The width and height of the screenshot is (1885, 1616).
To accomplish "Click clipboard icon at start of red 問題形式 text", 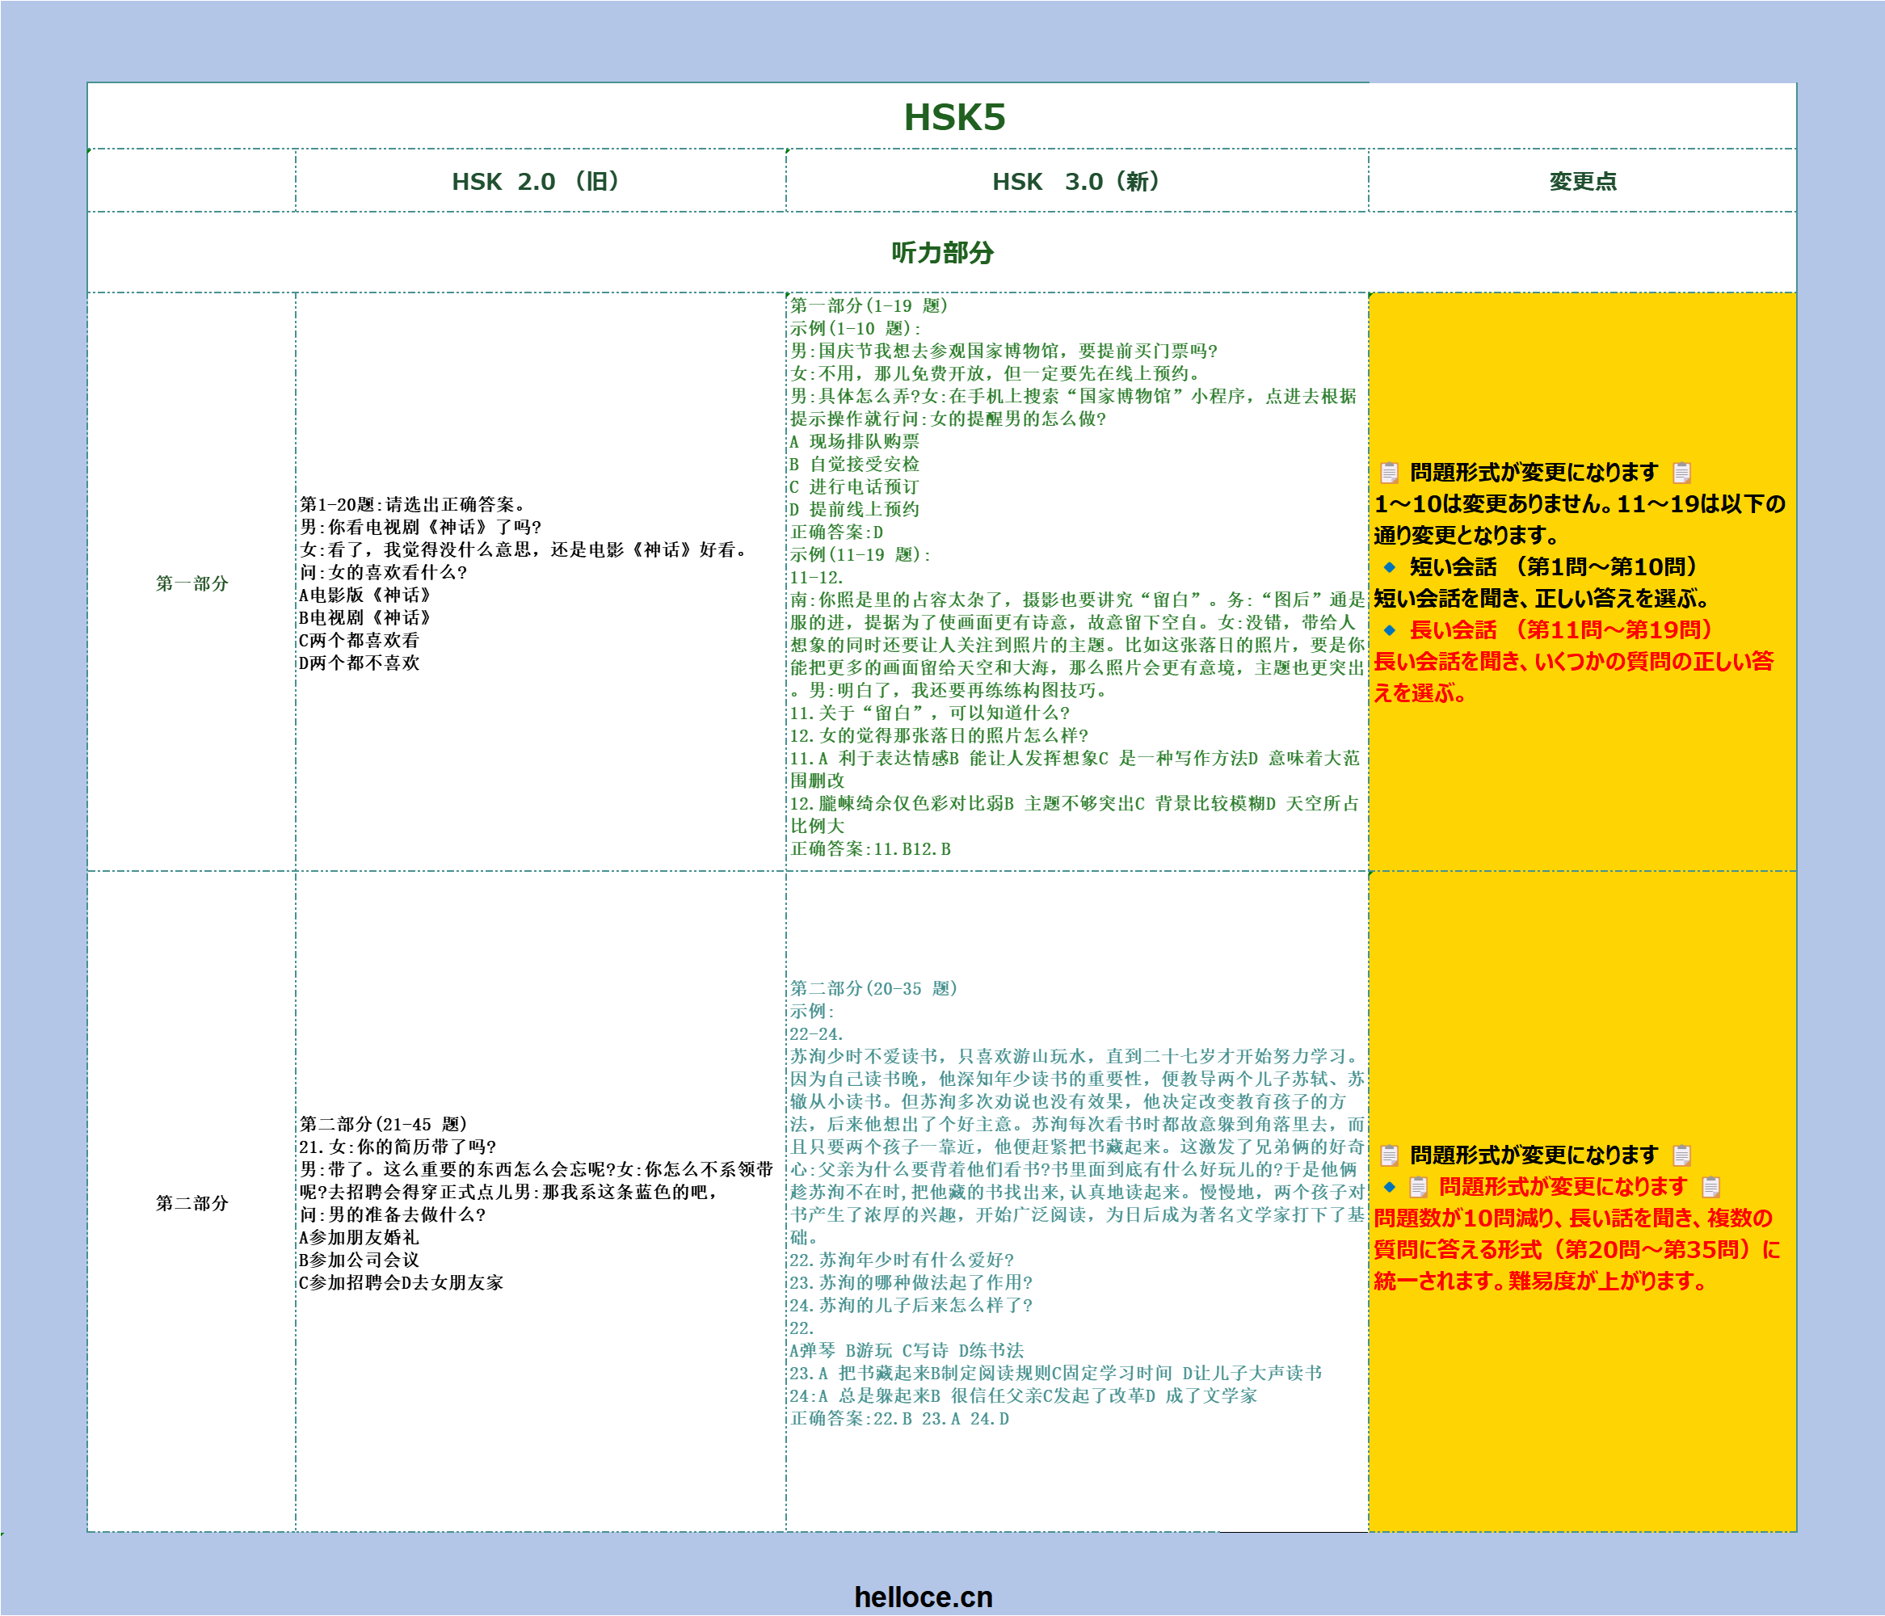I will point(1418,1186).
